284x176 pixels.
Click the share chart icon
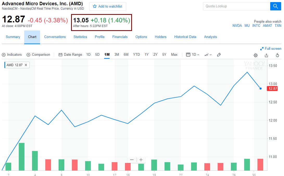click(266, 55)
